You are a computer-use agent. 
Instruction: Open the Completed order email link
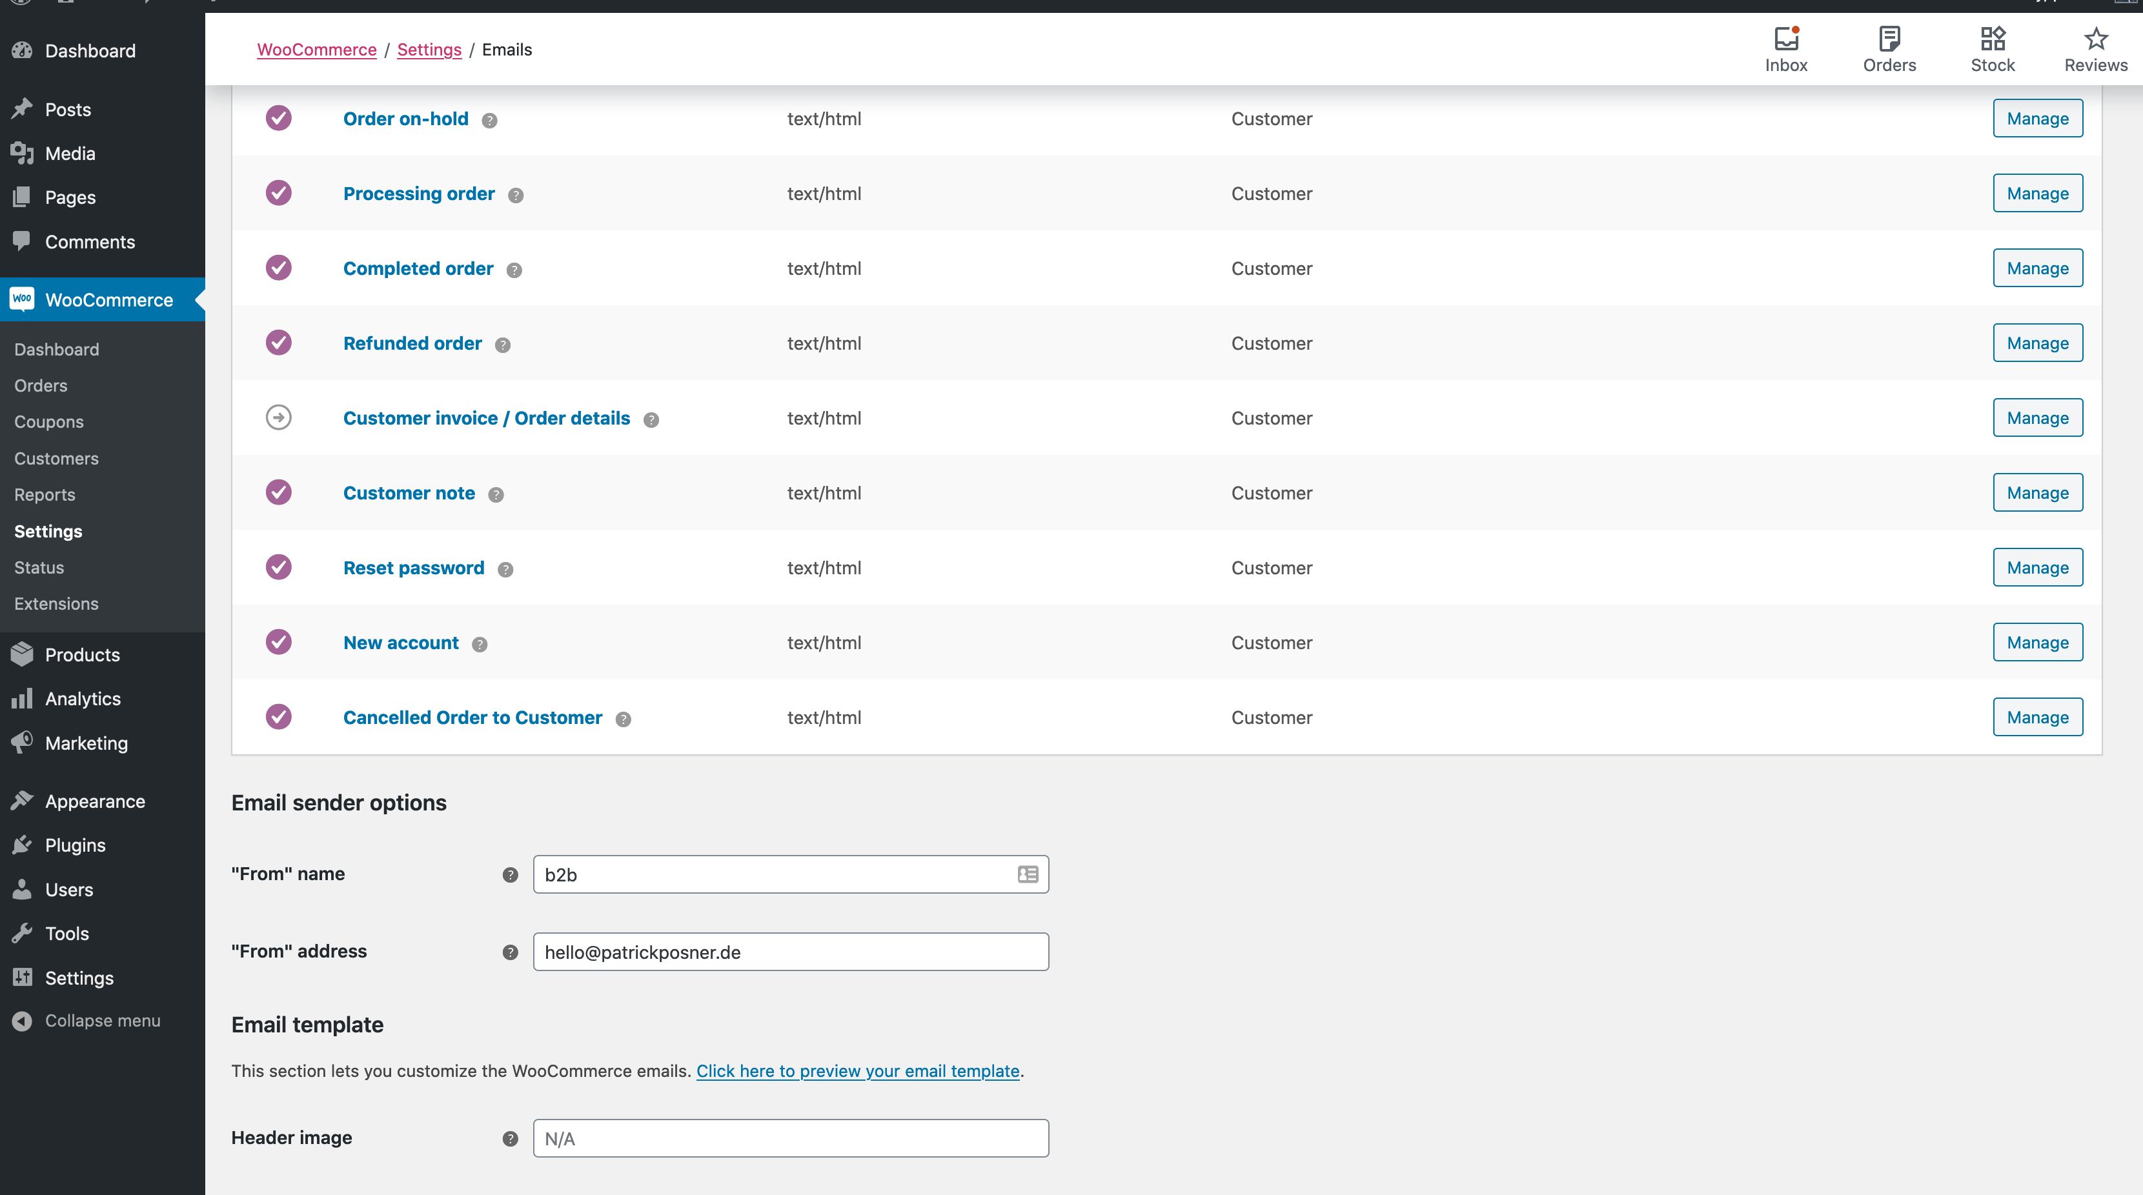click(x=418, y=268)
